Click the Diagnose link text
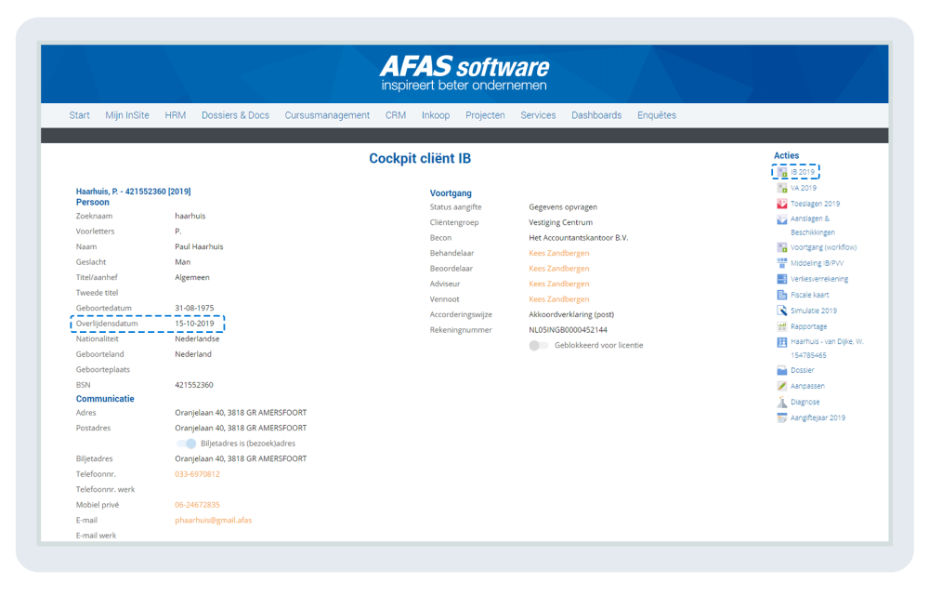This screenshot has width=929, height=596. point(805,402)
